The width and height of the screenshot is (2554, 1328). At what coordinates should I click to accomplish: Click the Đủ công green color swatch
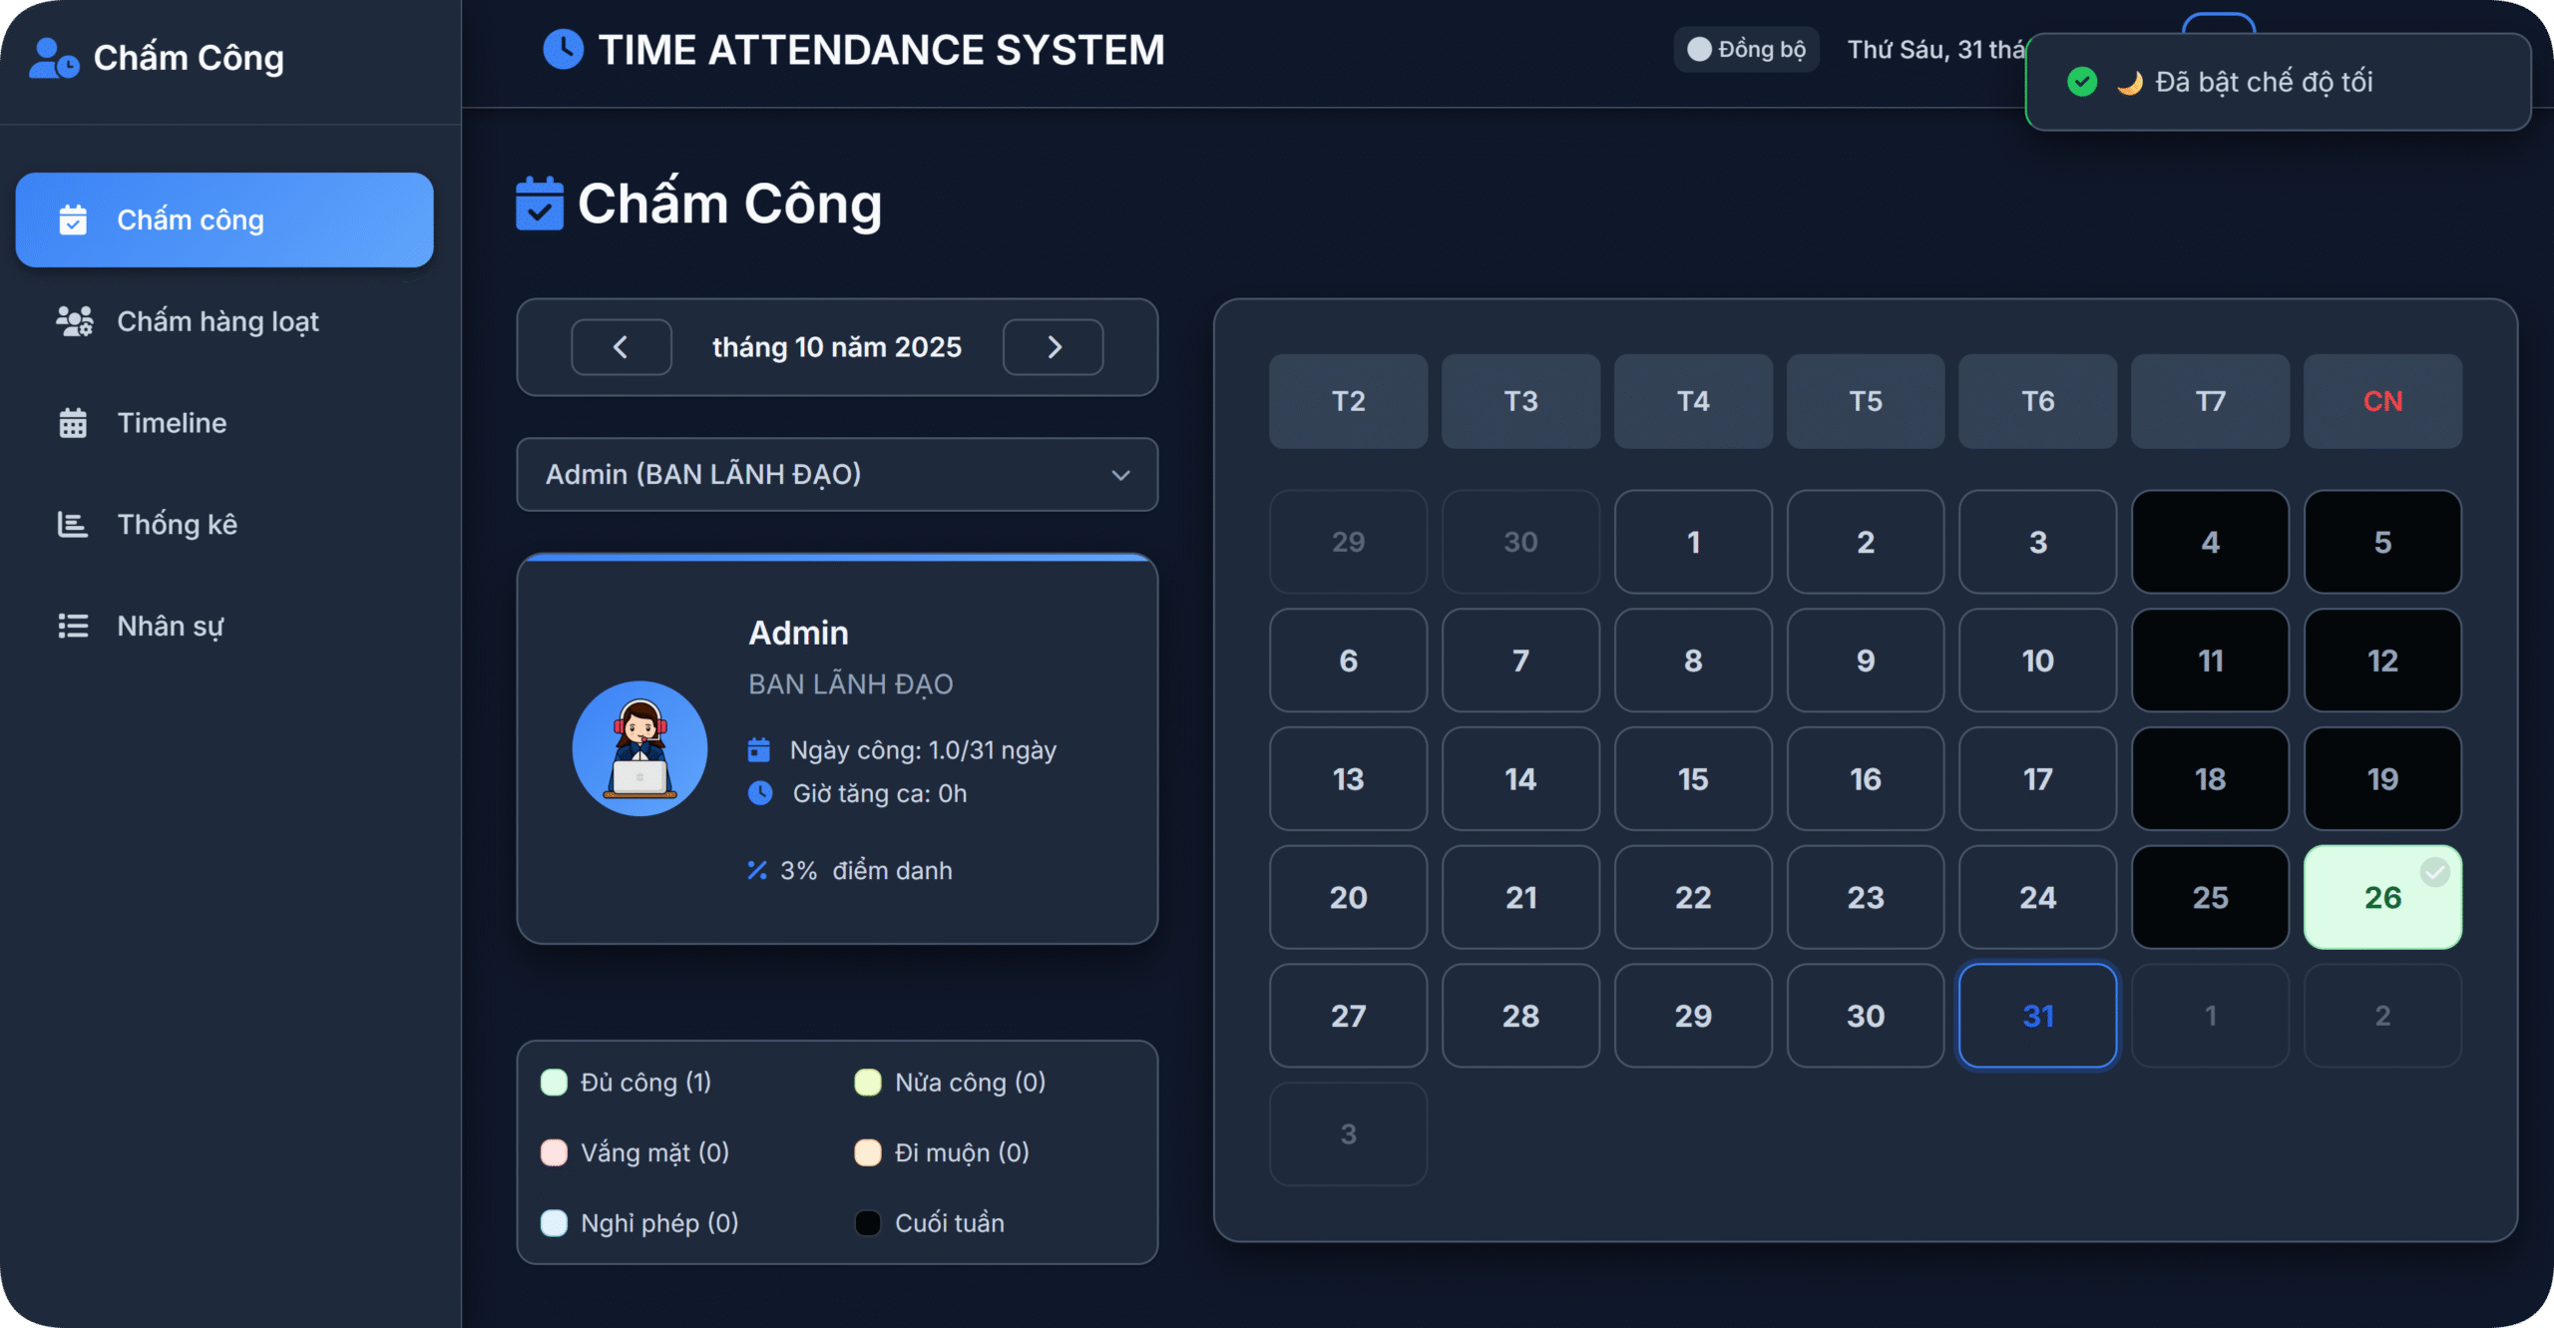click(554, 1083)
